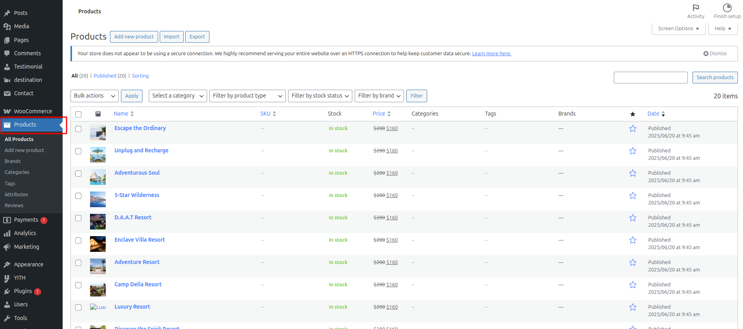Image resolution: width=743 pixels, height=329 pixels.
Task: Click the Dismiss icon on HTTPS notice
Action: click(706, 54)
